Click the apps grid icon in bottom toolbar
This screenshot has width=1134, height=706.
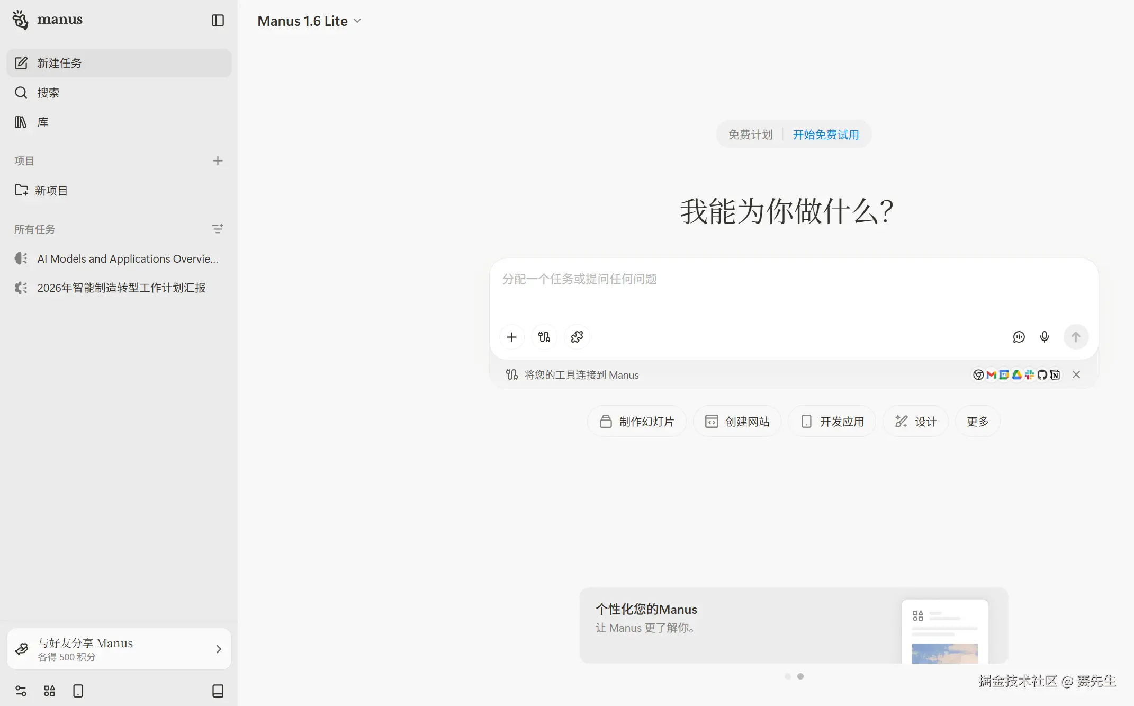[x=49, y=691]
